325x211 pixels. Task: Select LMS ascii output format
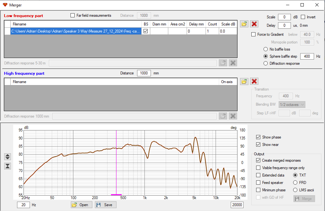(295, 190)
